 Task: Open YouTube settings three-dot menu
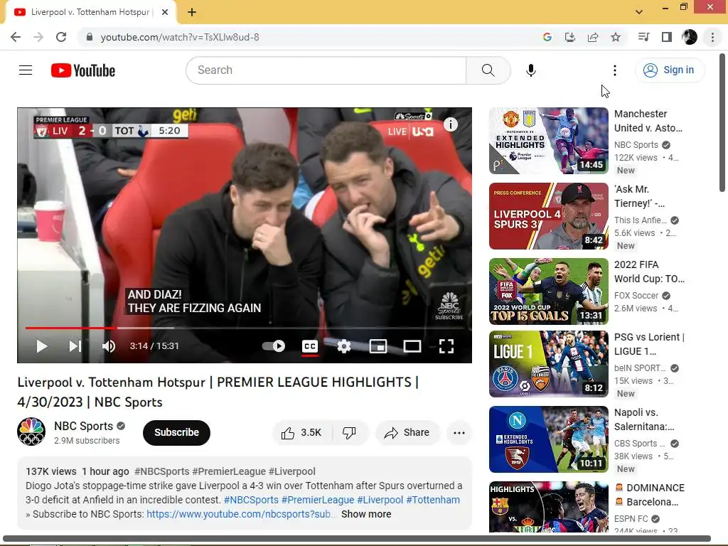[x=615, y=70]
